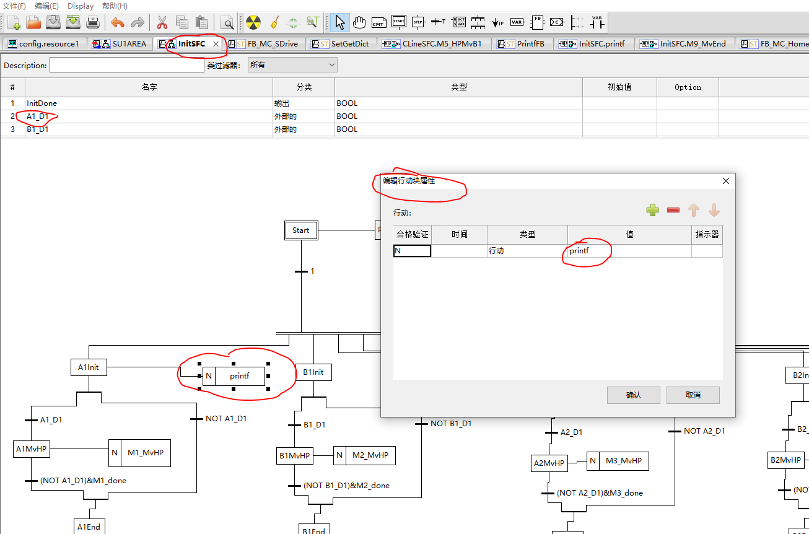This screenshot has height=534, width=809.
Task: Check the 合格验证 qualifier cell containing N
Action: pos(411,250)
